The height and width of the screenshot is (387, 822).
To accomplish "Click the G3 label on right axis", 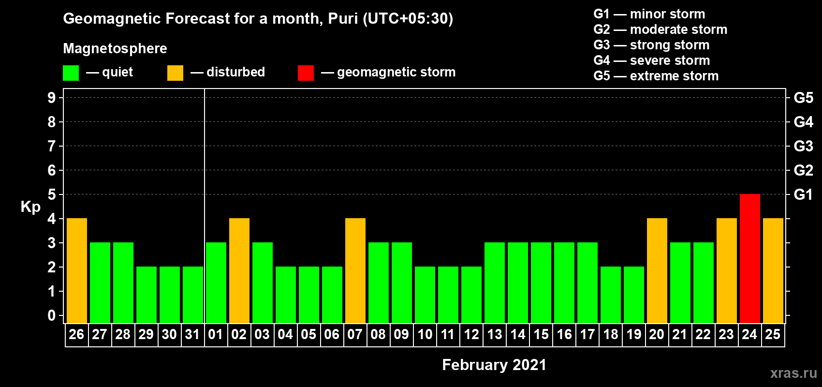I will (x=803, y=146).
